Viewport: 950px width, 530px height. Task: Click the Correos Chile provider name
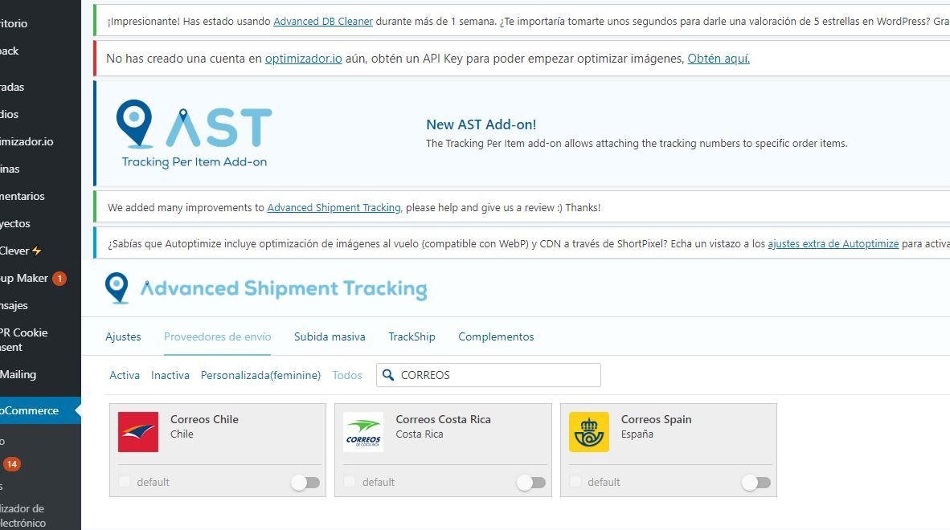pyautogui.click(x=204, y=419)
